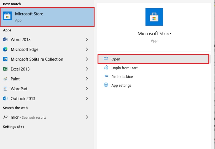Expand Microsoft Solitaire Collection chevron

coord(87,59)
